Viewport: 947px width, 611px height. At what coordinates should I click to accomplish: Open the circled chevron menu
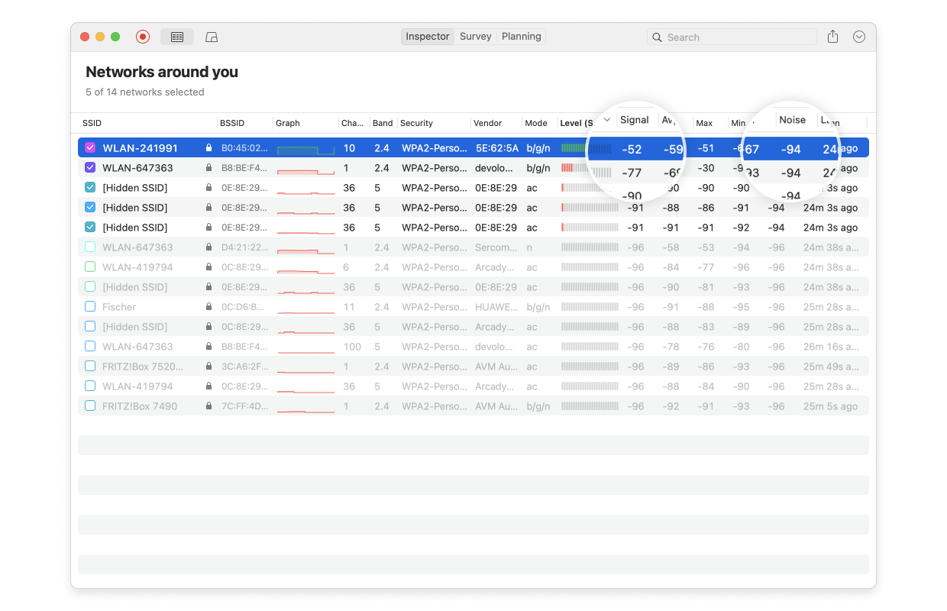859,37
